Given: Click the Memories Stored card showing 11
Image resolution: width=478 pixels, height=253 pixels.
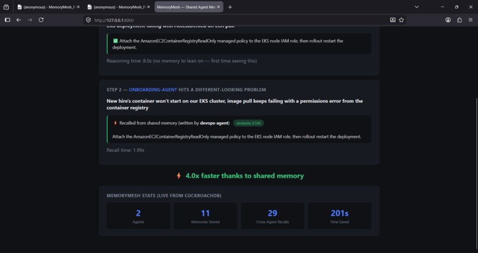Looking at the screenshot, I should 205,216.
